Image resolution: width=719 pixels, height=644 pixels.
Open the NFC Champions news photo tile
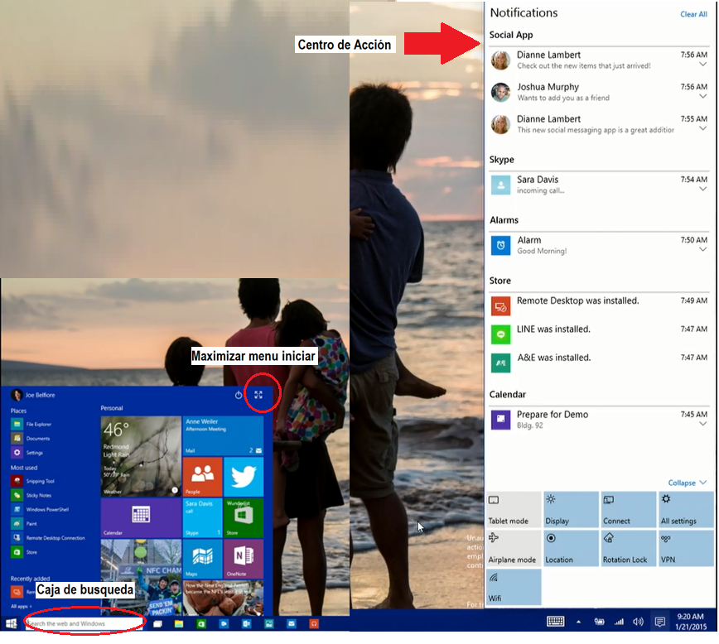(141, 578)
